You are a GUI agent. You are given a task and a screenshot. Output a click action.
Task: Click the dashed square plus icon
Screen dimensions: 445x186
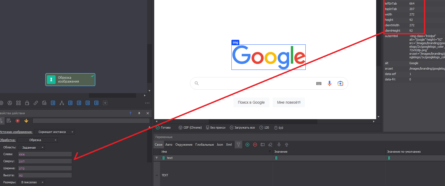point(105,103)
